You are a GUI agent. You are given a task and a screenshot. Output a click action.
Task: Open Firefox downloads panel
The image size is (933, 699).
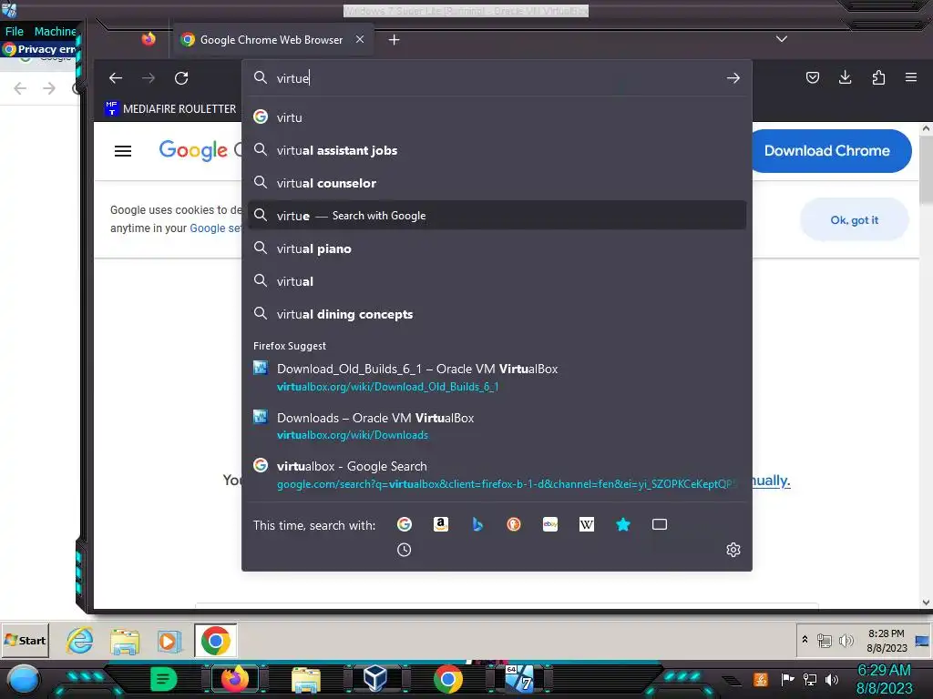845,77
